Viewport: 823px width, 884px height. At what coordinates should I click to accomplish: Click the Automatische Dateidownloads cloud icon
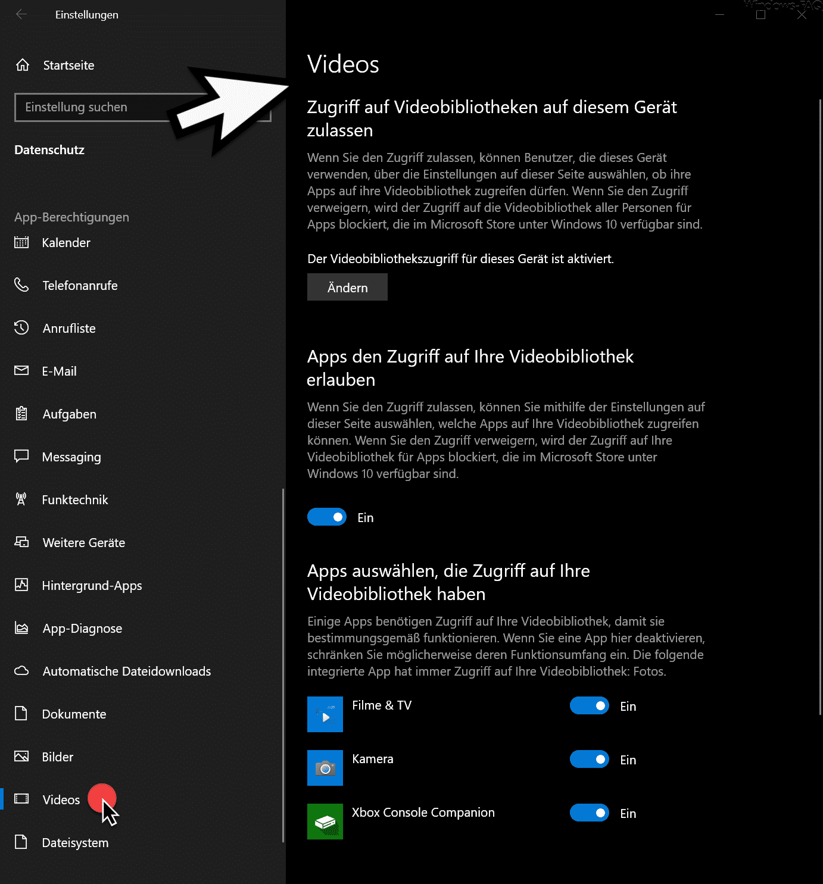21,671
